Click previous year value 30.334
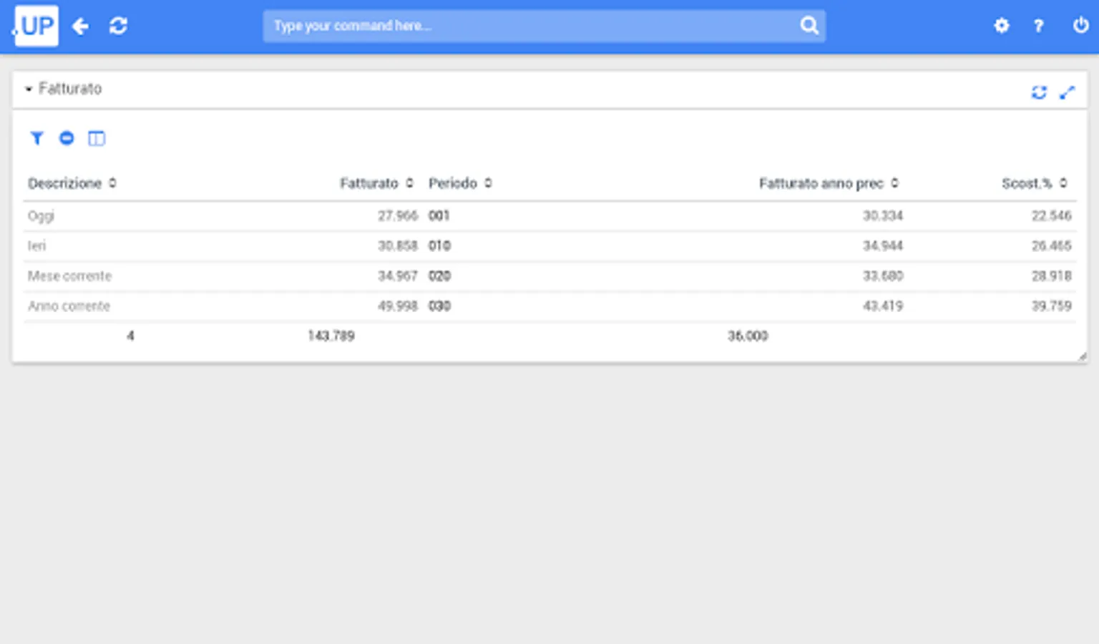This screenshot has width=1099, height=644. [882, 216]
